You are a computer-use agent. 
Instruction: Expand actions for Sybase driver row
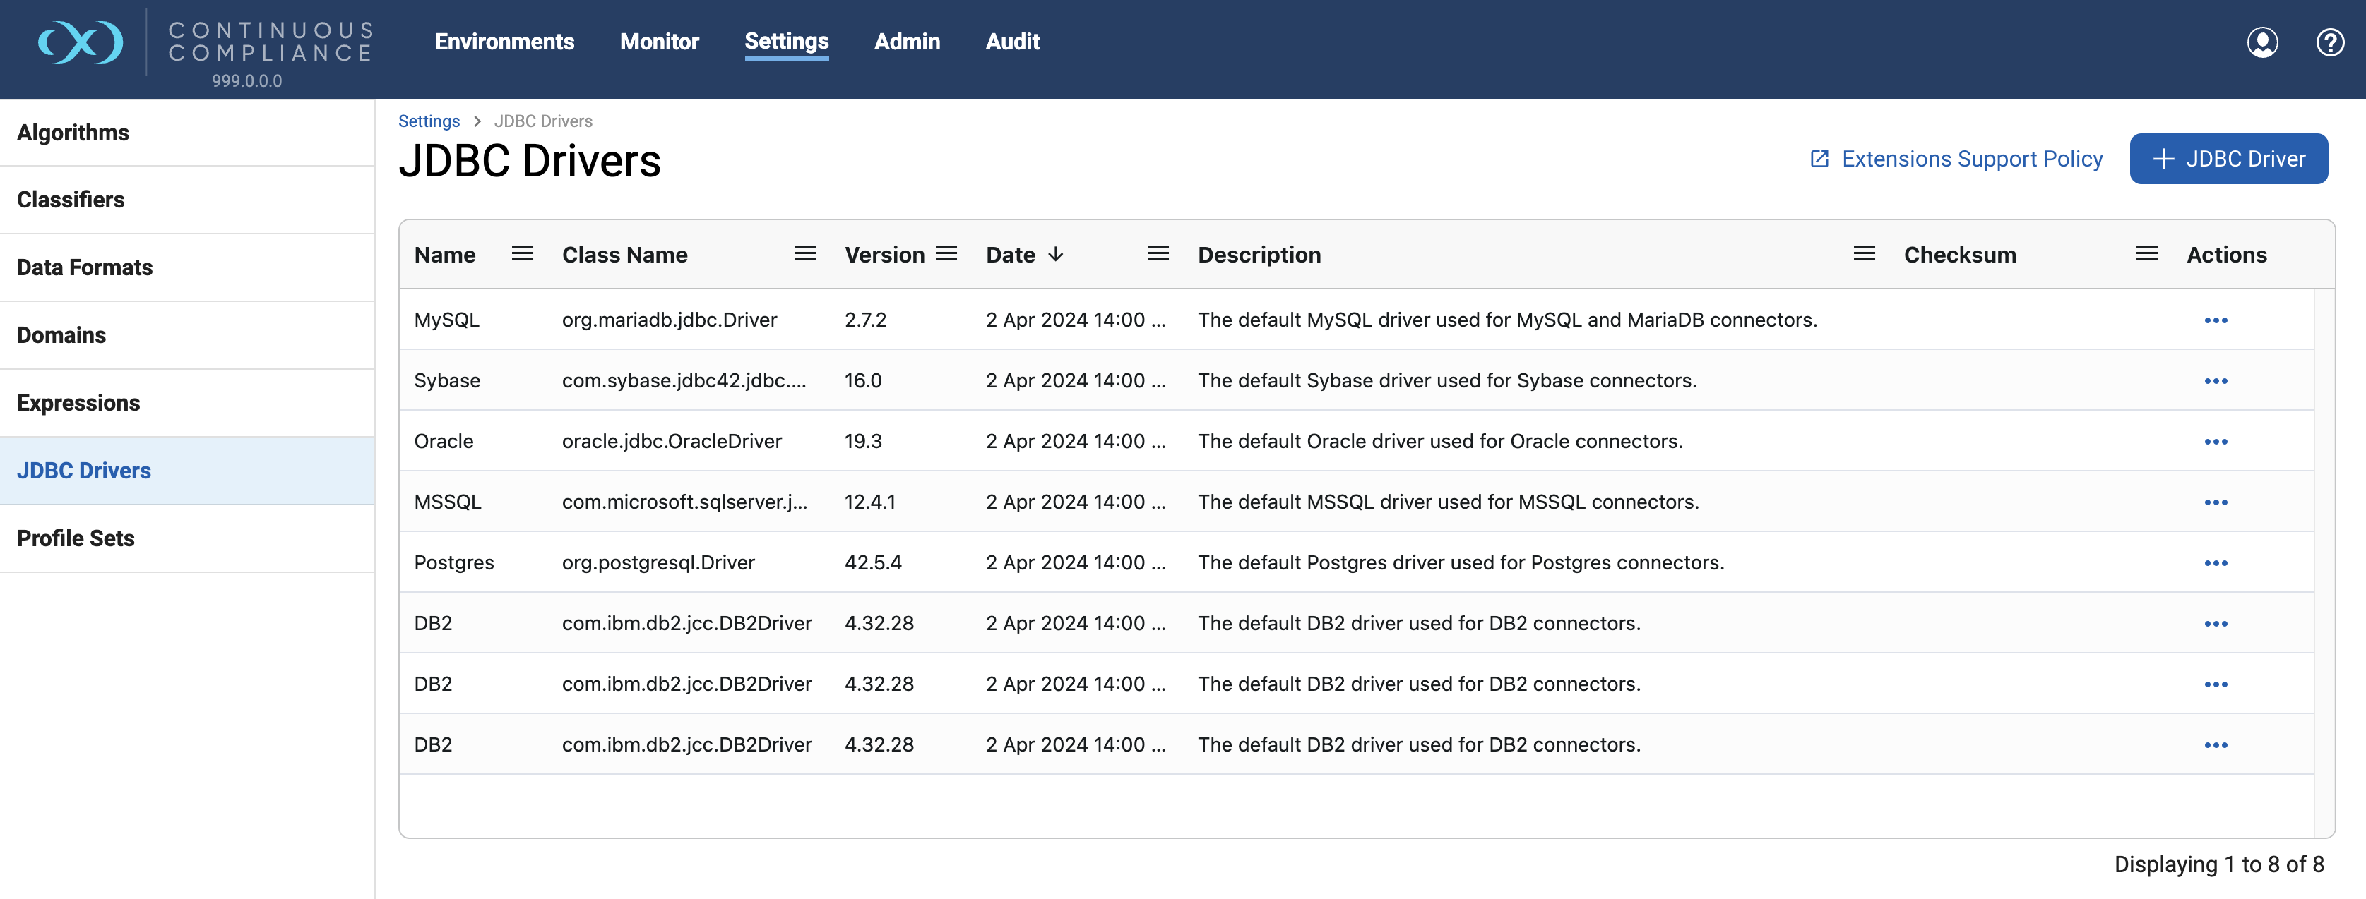click(x=2216, y=381)
